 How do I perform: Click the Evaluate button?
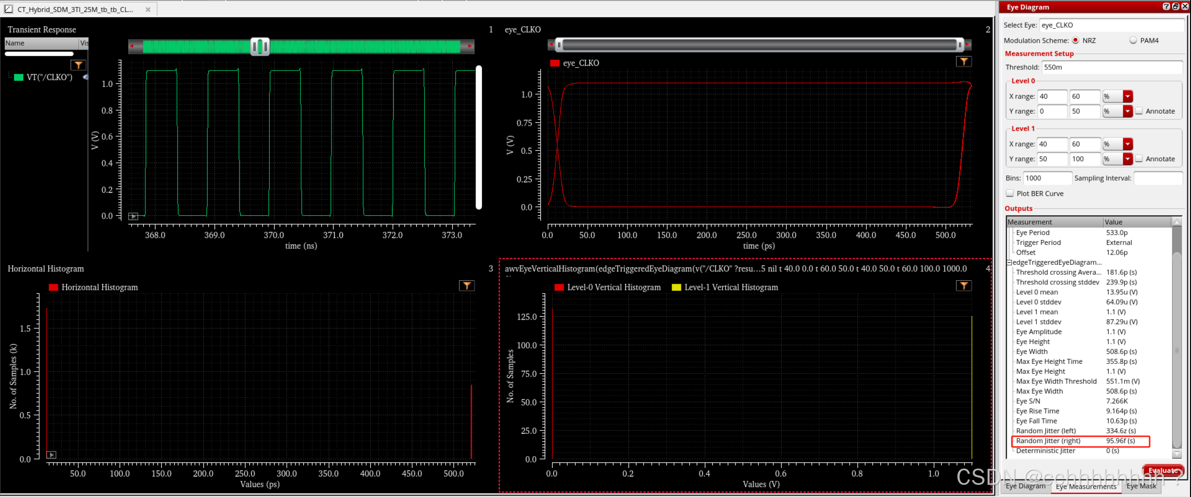click(1163, 470)
